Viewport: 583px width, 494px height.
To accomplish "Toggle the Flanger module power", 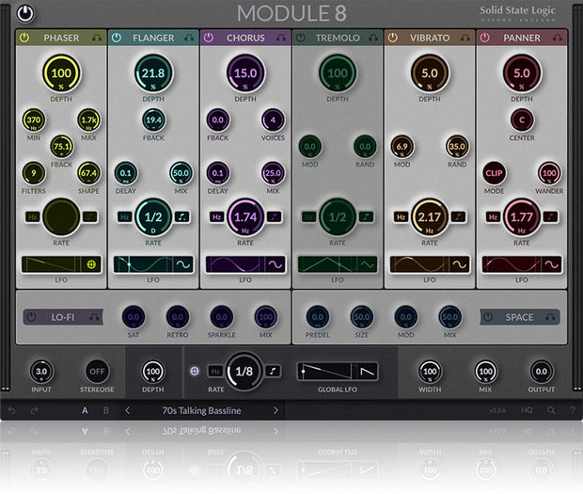I will click(117, 38).
